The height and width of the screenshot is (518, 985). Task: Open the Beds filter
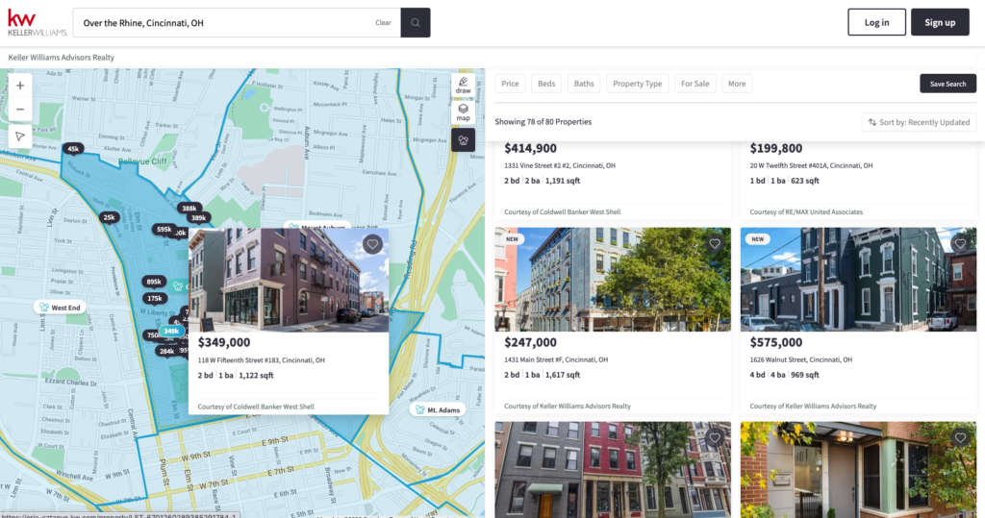point(546,84)
